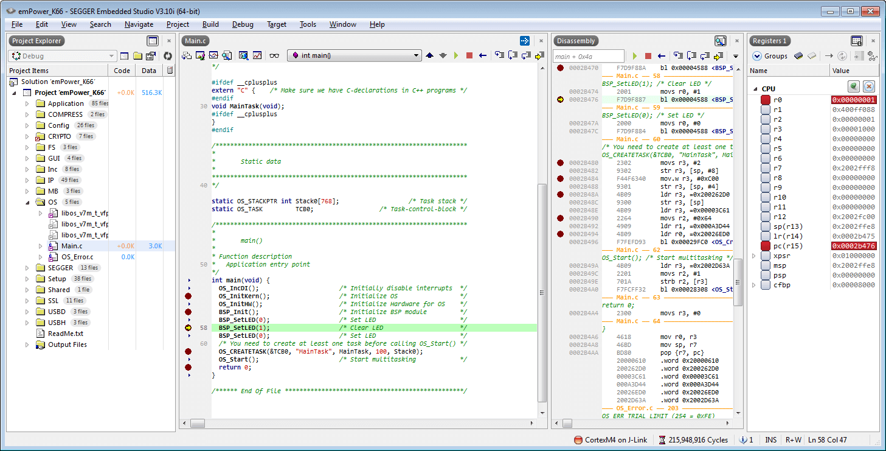Click the magnifier icon in the Disassembly title bar
This screenshot has width=886, height=451.
coord(720,41)
